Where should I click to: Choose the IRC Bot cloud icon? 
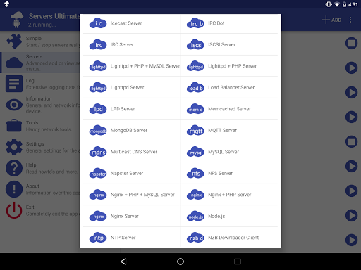pos(195,23)
